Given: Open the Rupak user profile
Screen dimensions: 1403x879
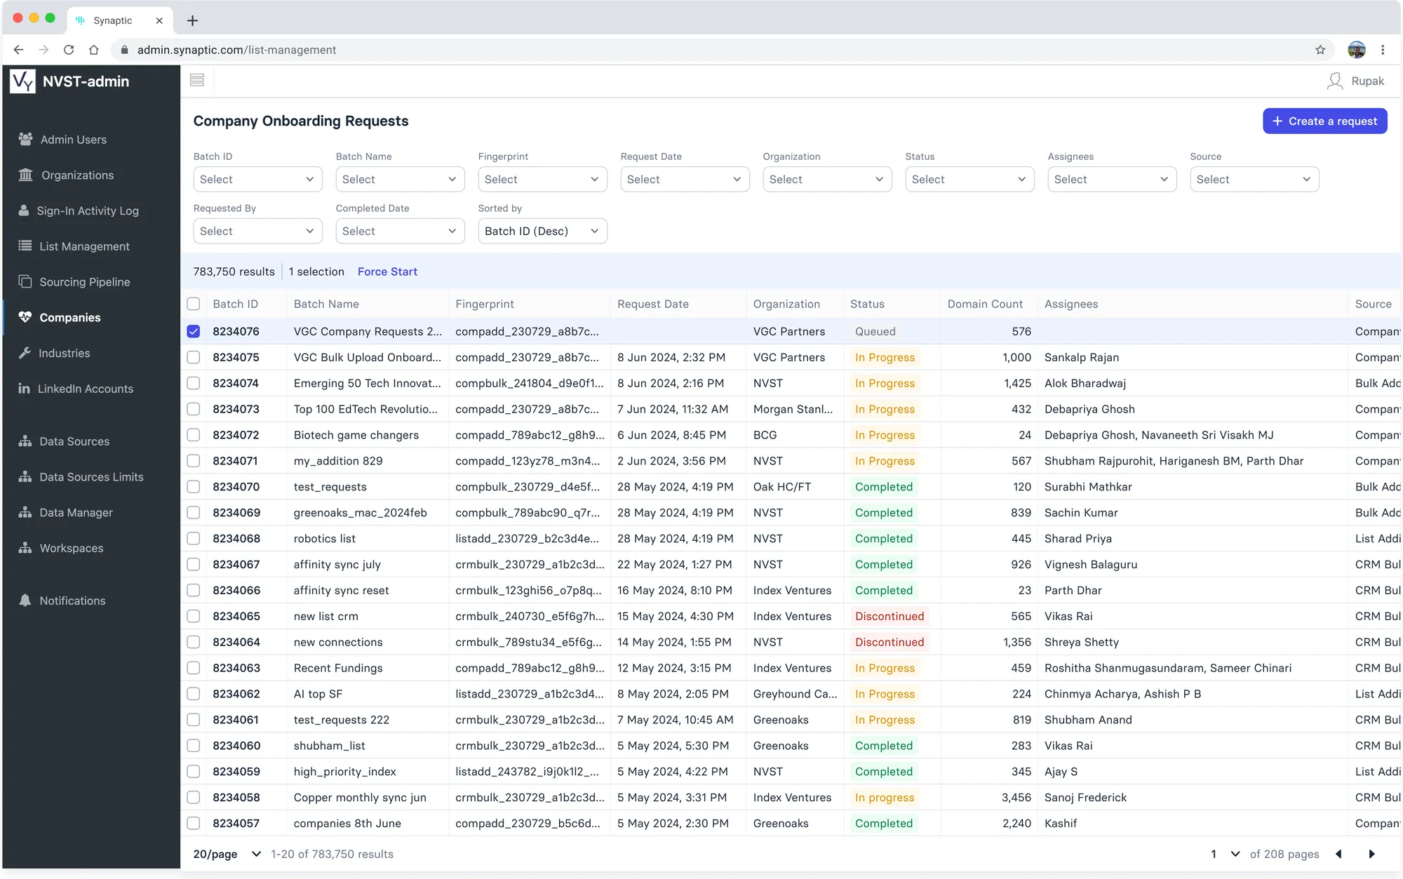Looking at the screenshot, I should pos(1355,81).
